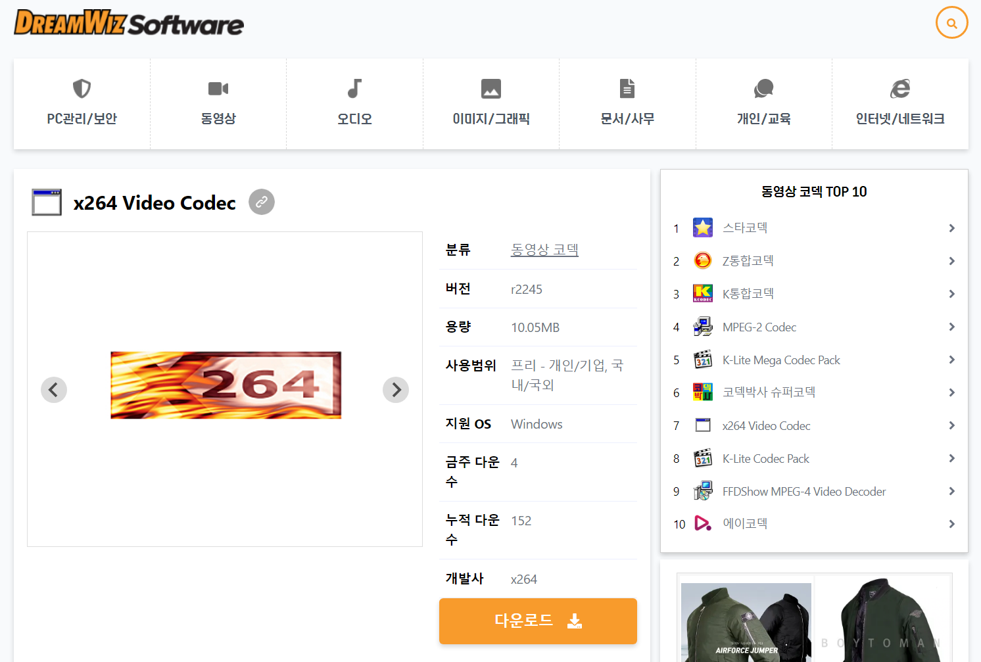Screen dimensions: 981x662
Task: Click the 다운로드 download button
Action: (x=538, y=621)
